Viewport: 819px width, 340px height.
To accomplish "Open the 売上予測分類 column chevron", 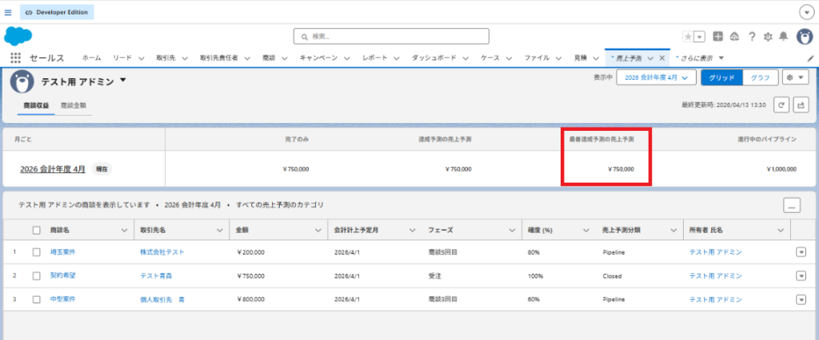I will (673, 230).
